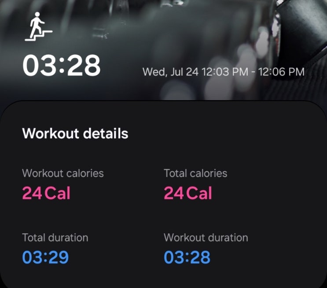Screen dimensions: 327x288
Task: Tap the rounded top edge of details card
Action: click(164, 101)
